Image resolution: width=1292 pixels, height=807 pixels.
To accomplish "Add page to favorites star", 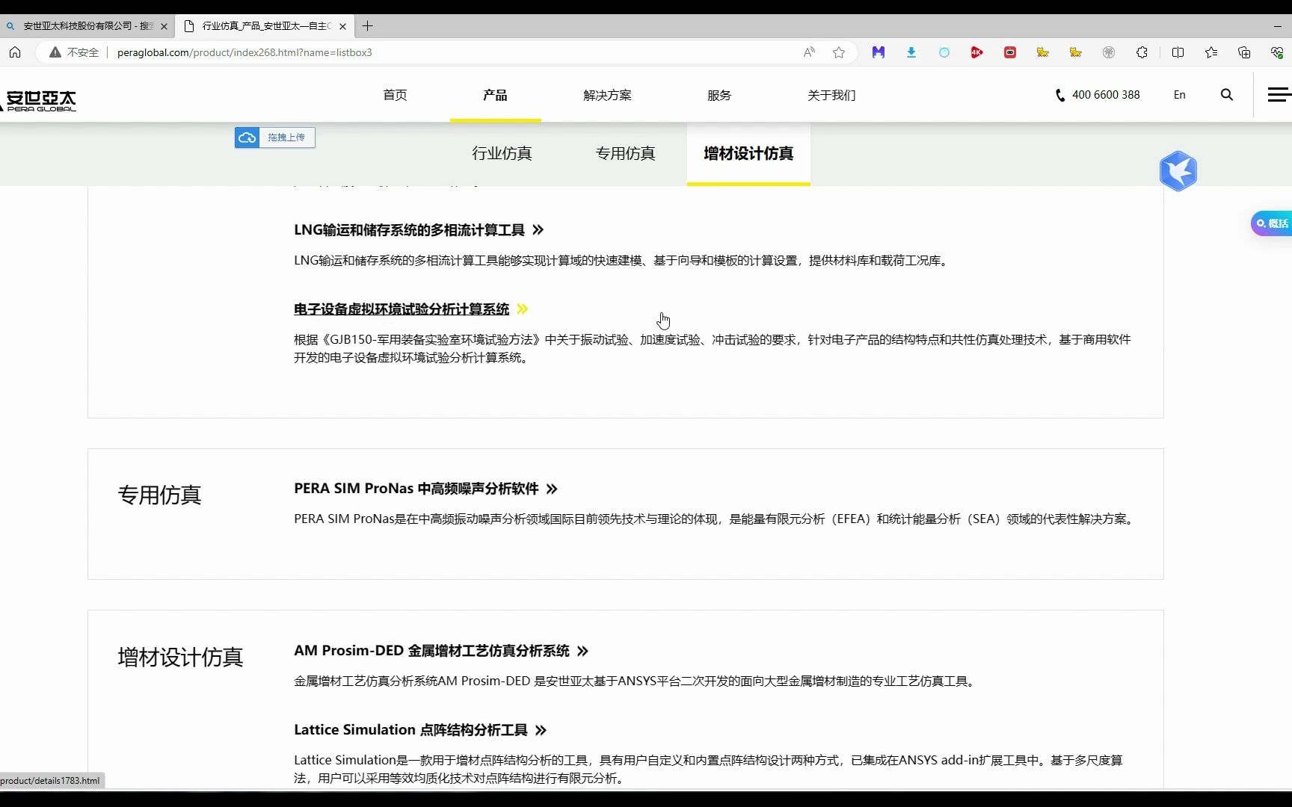I will (x=839, y=52).
